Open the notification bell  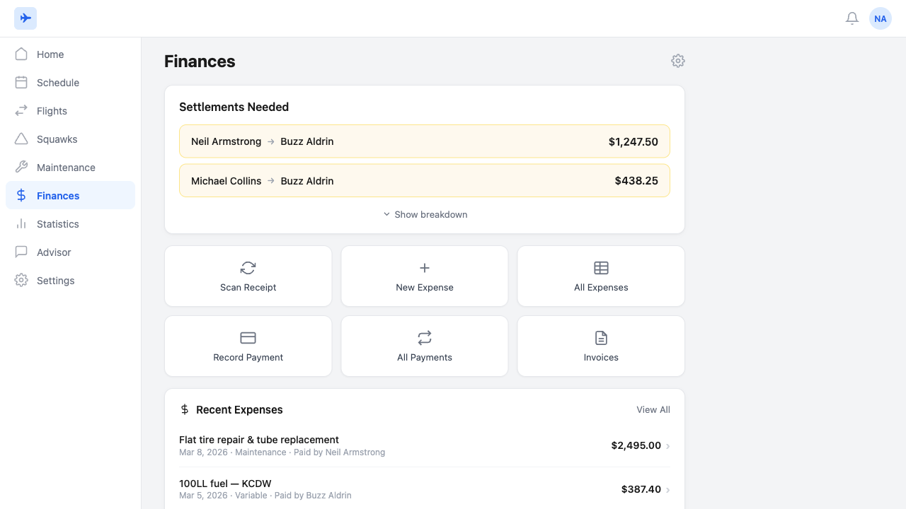852,18
